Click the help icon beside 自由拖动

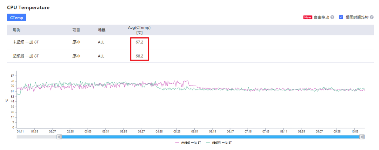tap(332, 18)
